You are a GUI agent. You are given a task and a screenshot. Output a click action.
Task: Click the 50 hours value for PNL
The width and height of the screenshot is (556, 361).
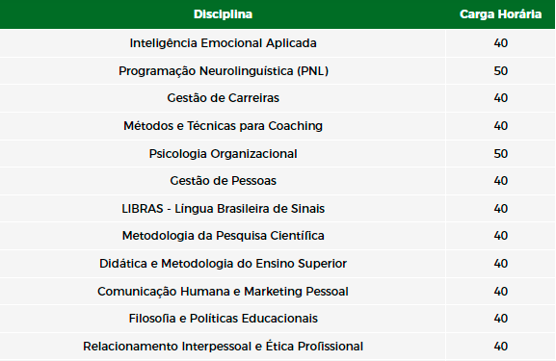(x=501, y=71)
